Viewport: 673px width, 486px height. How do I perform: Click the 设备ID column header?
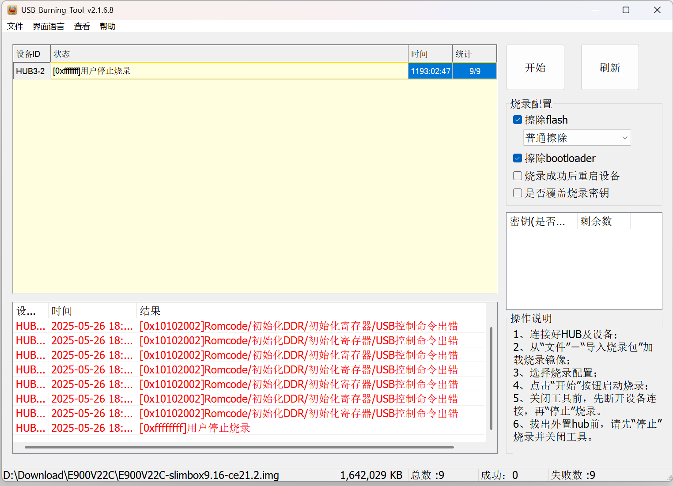(32, 54)
